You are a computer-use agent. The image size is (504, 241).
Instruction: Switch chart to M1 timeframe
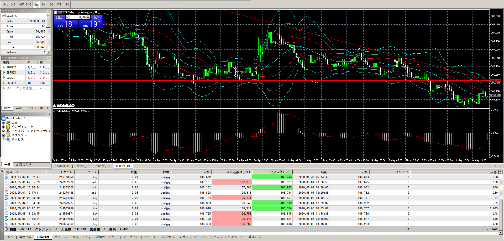6,4
